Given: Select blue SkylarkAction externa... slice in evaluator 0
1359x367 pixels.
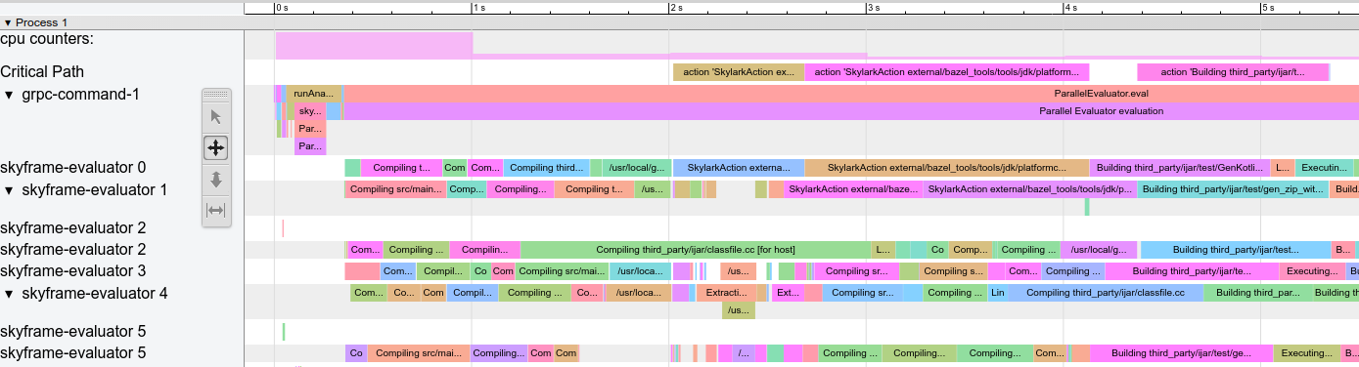Looking at the screenshot, I should tap(739, 168).
